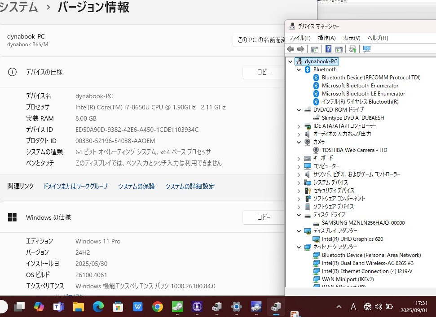The image size is (436, 317).
Task: Select SAMSUNG MZNLN256HAJQ-00000 disk drive
Action: (x=363, y=223)
